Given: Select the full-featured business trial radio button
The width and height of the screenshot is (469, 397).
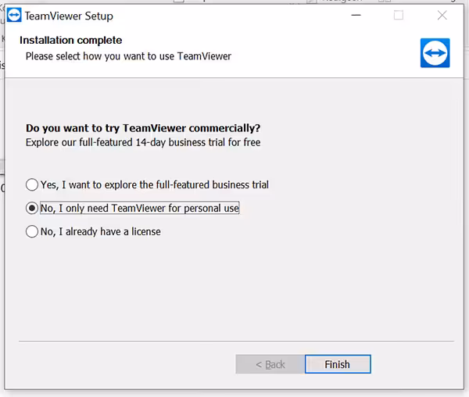Looking at the screenshot, I should point(32,185).
